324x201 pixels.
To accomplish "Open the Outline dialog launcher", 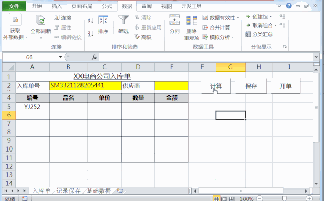I will (285, 47).
